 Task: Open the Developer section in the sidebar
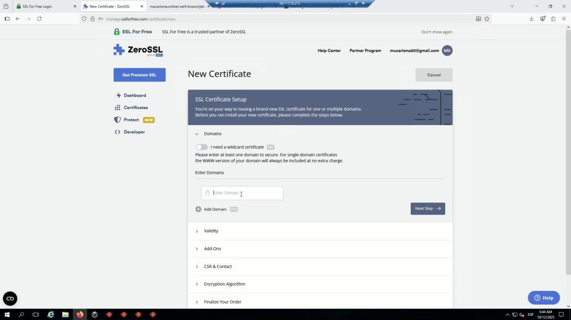pos(135,132)
